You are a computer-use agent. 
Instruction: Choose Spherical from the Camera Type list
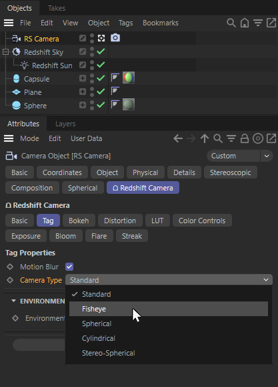click(x=169, y=324)
